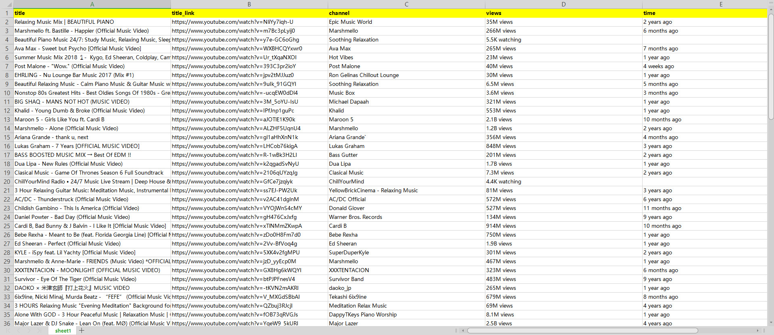Open the sheet1 tab
The width and height of the screenshot is (774, 335).
pyautogui.click(x=63, y=331)
